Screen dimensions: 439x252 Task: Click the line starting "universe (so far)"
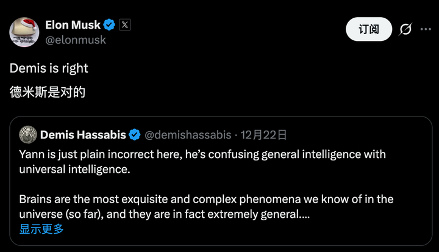(166, 214)
